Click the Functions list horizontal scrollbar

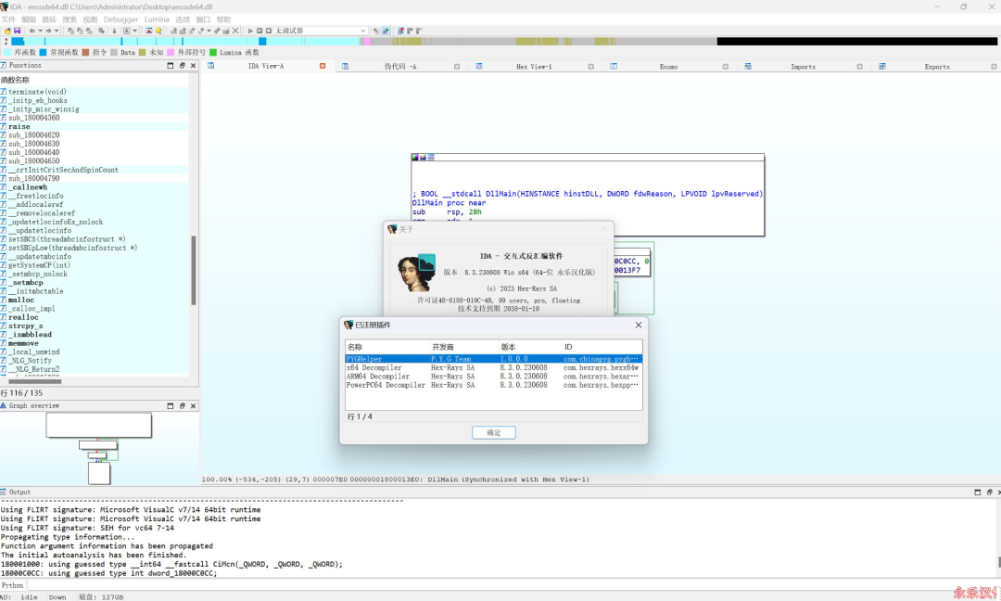pos(35,381)
